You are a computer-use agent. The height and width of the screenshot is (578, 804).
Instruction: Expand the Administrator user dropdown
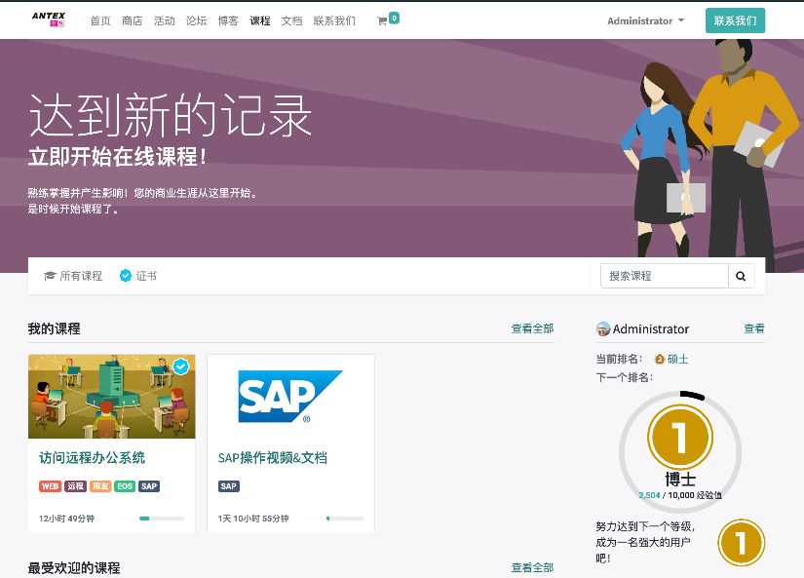[645, 20]
